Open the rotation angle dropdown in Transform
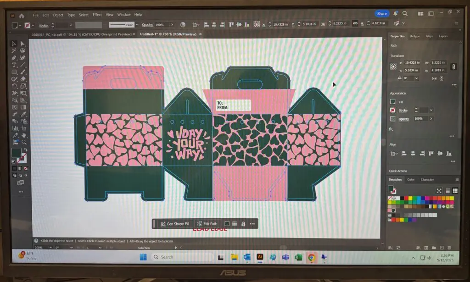The width and height of the screenshot is (470, 282). pyautogui.click(x=417, y=78)
